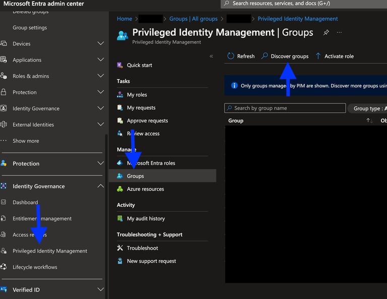Viewport: 387px width, 299px height.
Task: Expand the Roles & admins chevron
Action: (100, 76)
